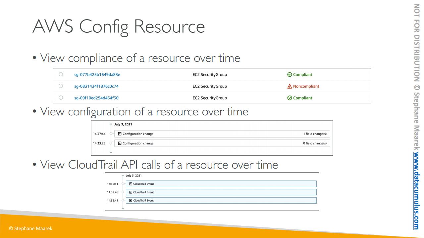This screenshot has width=424, height=238.
Task: Click the Noncompliant warning triangle icon
Action: [x=290, y=86]
